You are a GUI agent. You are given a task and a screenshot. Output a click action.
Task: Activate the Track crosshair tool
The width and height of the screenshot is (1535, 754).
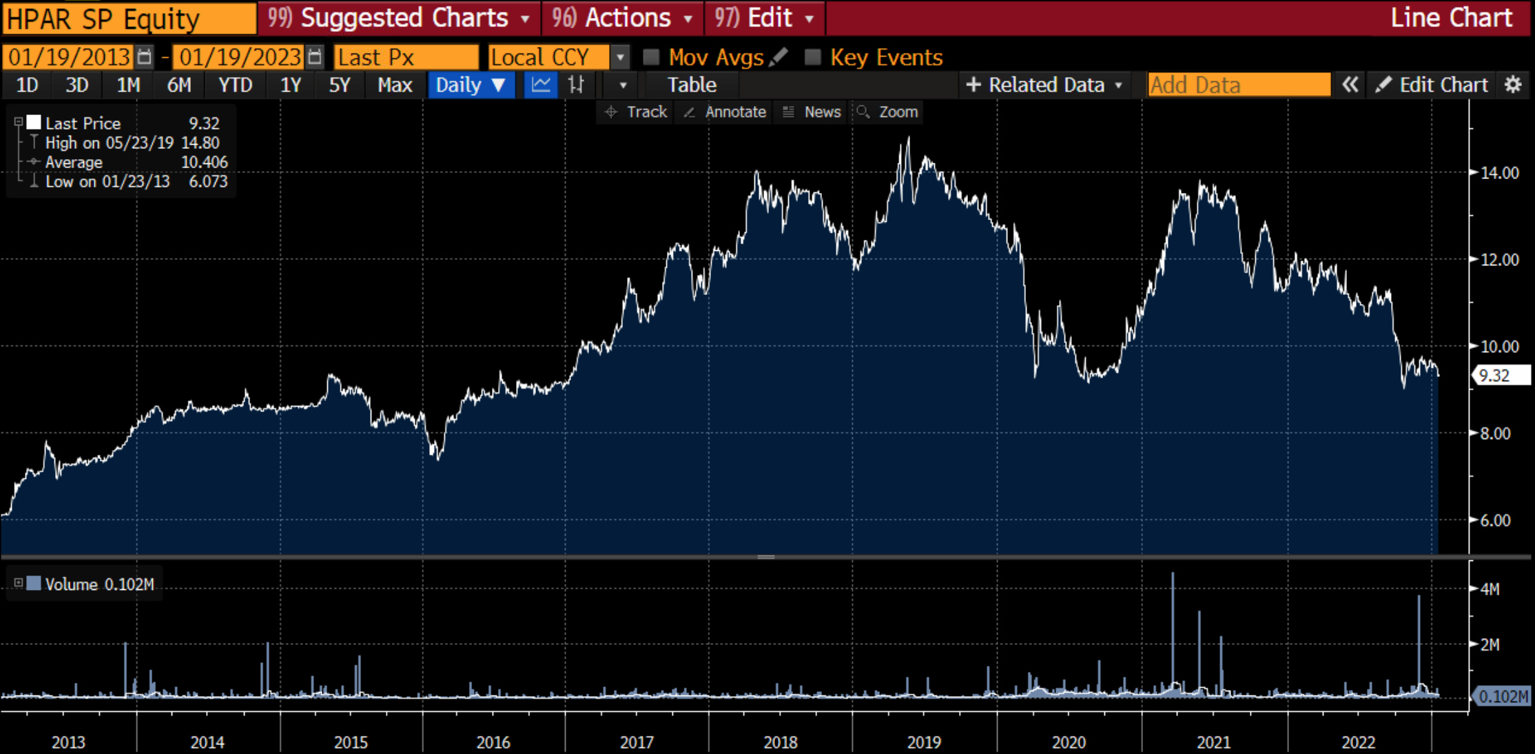(x=635, y=112)
